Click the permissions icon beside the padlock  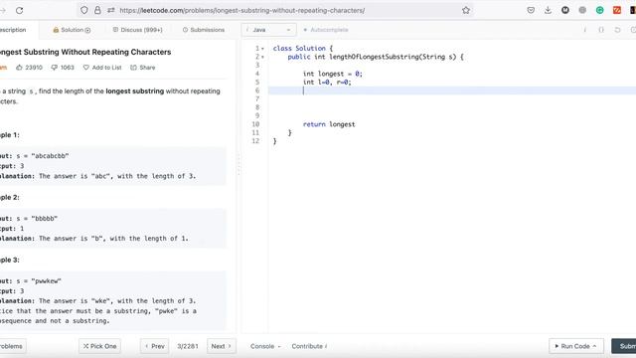(x=110, y=11)
